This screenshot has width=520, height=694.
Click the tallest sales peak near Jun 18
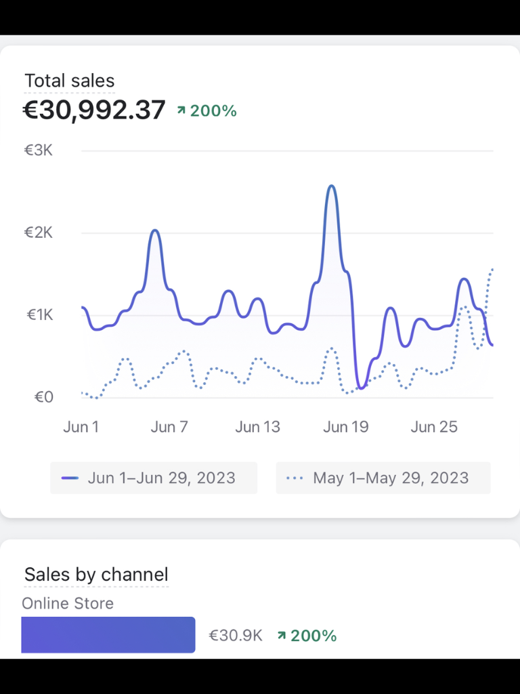[332, 186]
